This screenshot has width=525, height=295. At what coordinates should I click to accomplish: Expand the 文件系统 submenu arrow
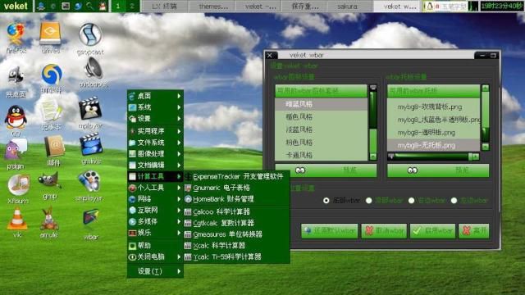click(x=179, y=143)
